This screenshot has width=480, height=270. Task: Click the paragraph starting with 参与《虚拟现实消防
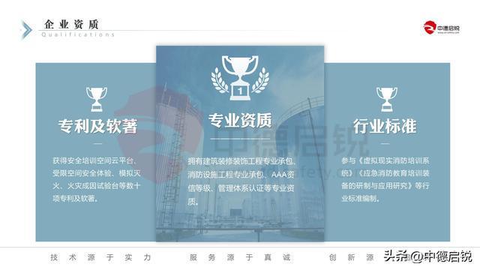pyautogui.click(x=385, y=180)
